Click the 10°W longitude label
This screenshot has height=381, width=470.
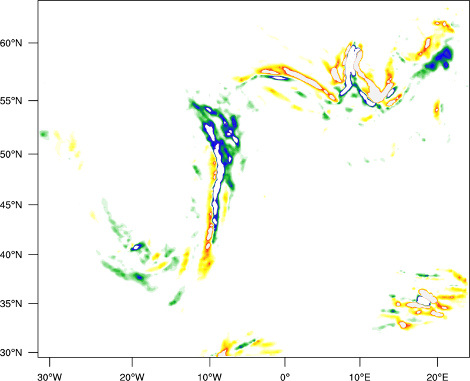pyautogui.click(x=209, y=377)
